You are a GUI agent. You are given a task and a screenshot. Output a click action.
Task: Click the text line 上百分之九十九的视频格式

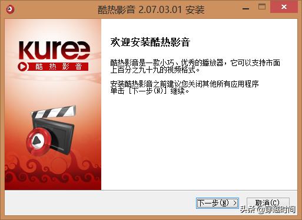click(x=155, y=70)
